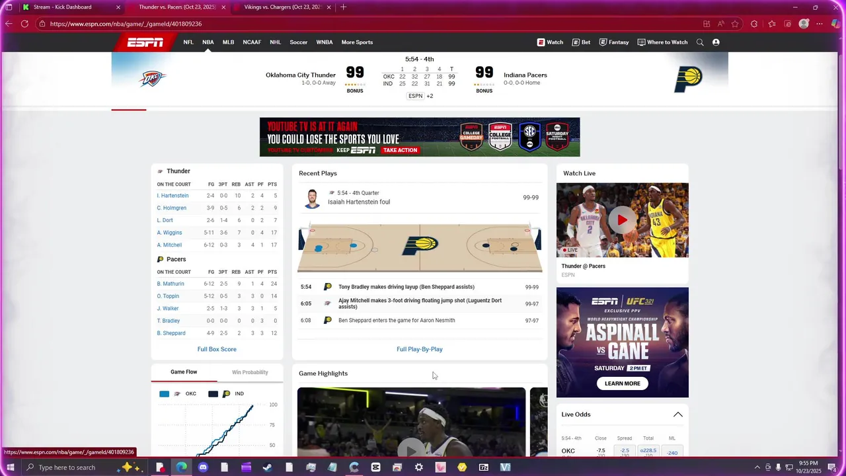Open the MLB menu item

pyautogui.click(x=228, y=42)
